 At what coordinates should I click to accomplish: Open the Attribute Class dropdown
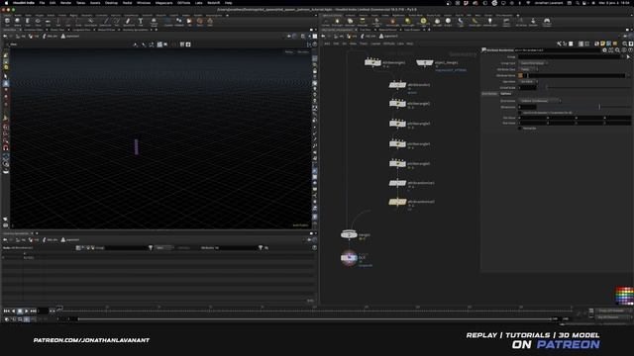point(528,69)
